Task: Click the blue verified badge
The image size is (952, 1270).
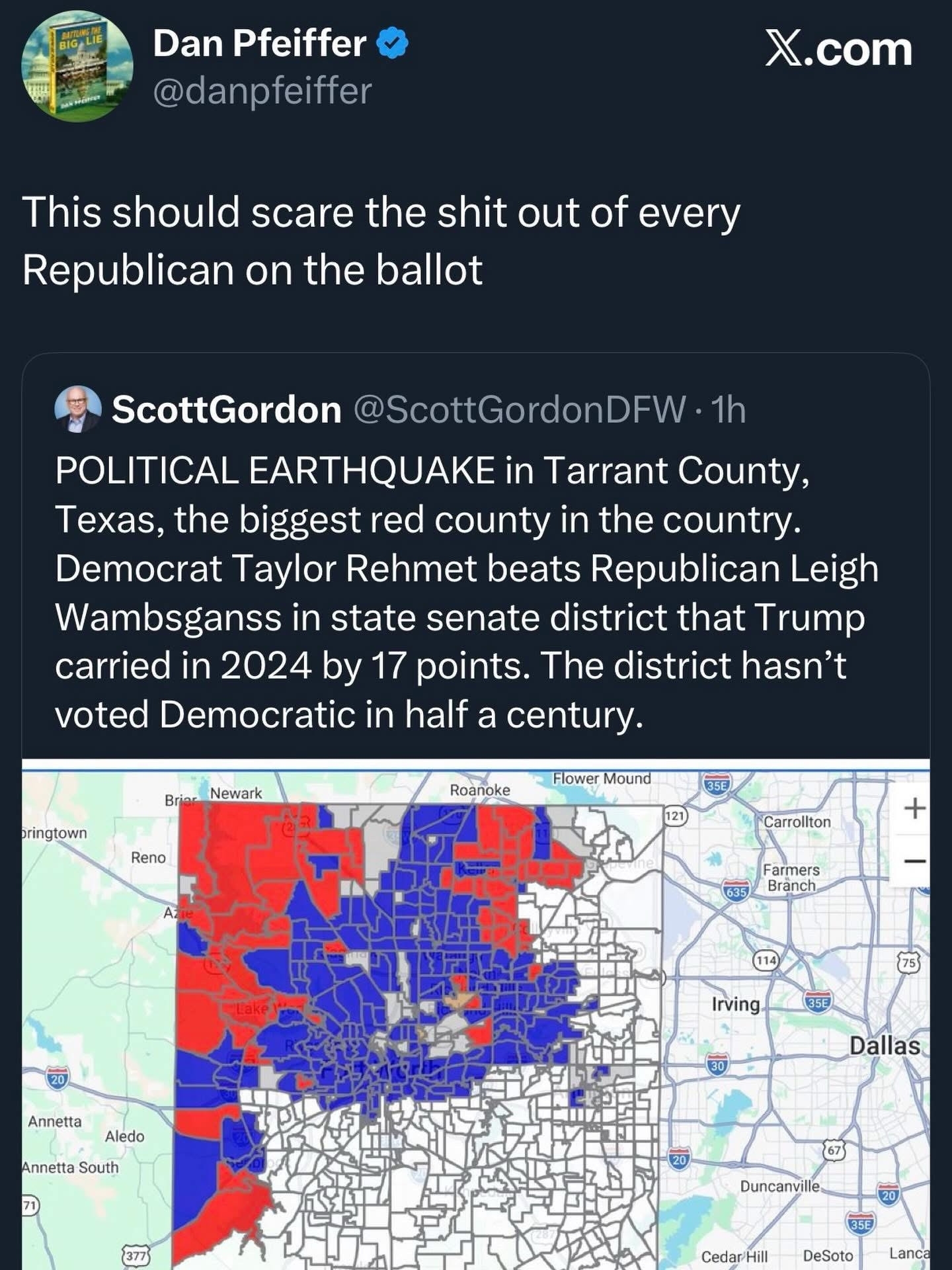Action: click(x=392, y=44)
